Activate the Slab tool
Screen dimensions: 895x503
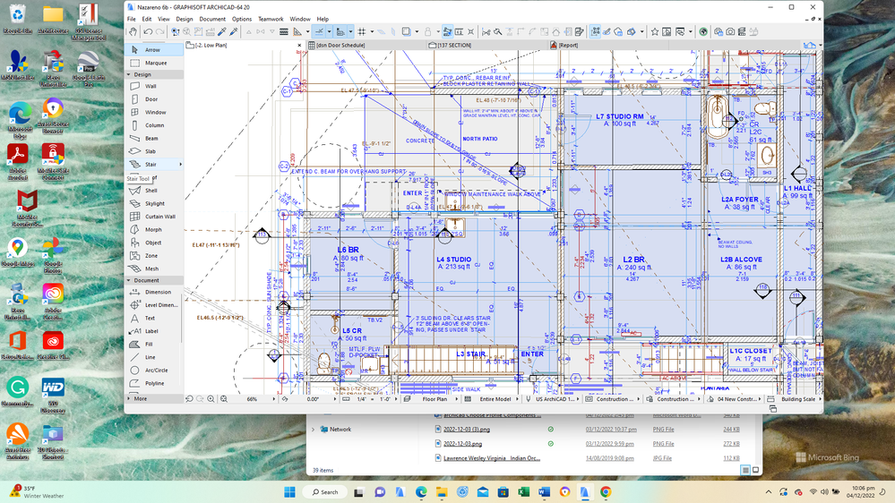coord(151,151)
